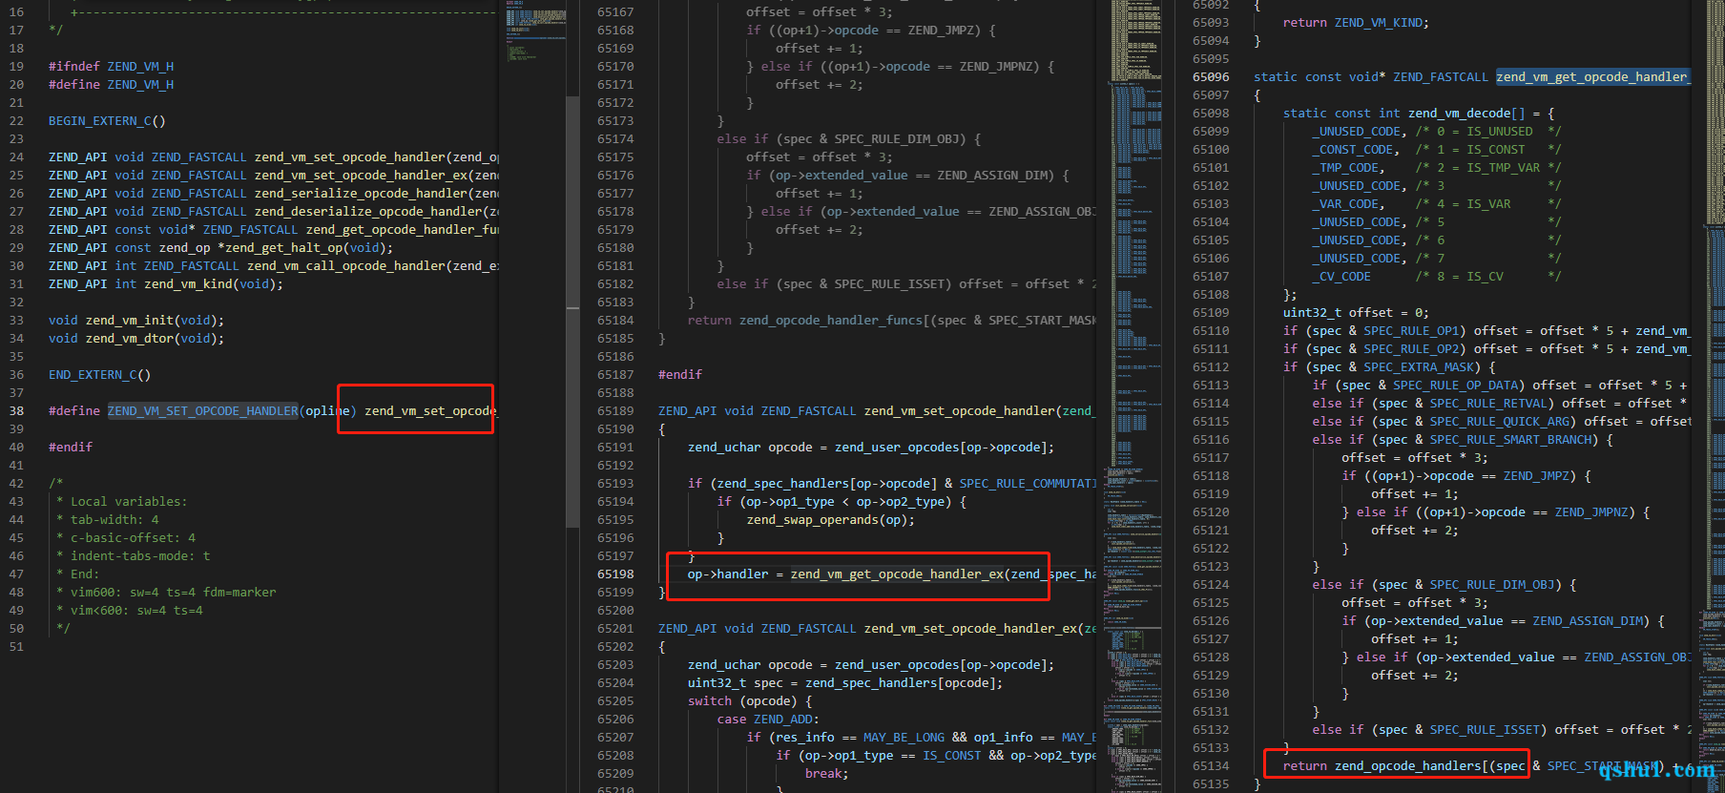1725x793 pixels.
Task: Click SPEC_RULE_COMMUTATIVE constant on line 65193
Action: (x=1028, y=484)
